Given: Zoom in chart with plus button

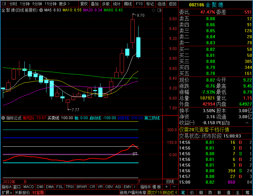Looking at the screenshot, I should [167, 187].
